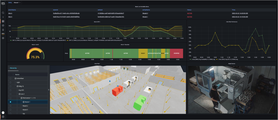Select the IrvinePlant radio button
278x120 pixels.
tap(11, 78)
